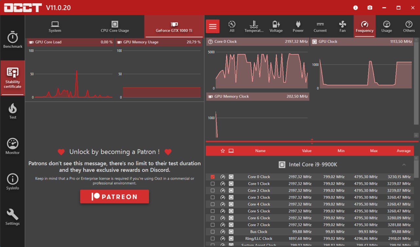Viewport: 420px width, 247px height.
Task: Open the Others sensors tab
Action: (409, 26)
